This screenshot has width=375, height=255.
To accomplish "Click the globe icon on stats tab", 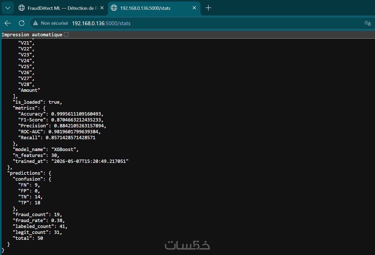I will click(x=114, y=8).
